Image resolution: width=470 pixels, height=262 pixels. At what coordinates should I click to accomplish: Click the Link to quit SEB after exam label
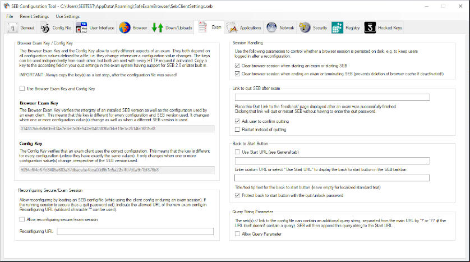[256, 89]
